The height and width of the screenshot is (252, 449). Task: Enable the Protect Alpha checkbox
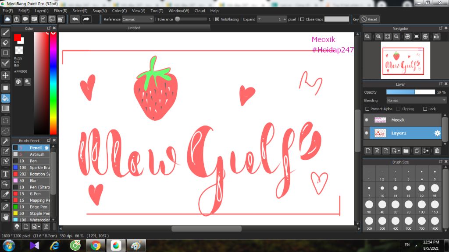click(x=367, y=109)
